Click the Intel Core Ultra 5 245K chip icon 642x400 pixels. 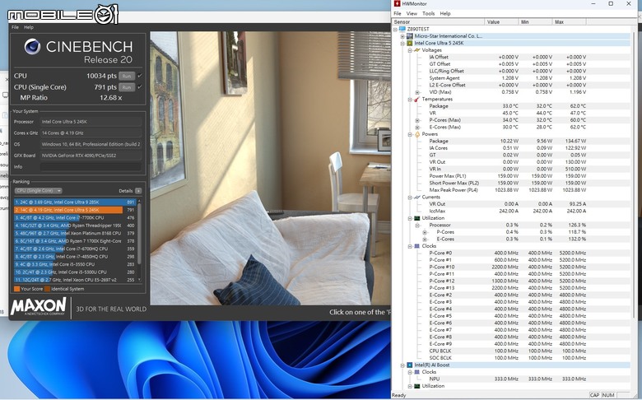[x=409, y=43]
